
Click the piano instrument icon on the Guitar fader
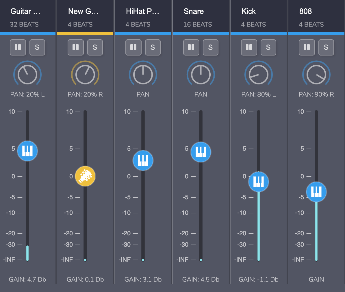coord(27,151)
